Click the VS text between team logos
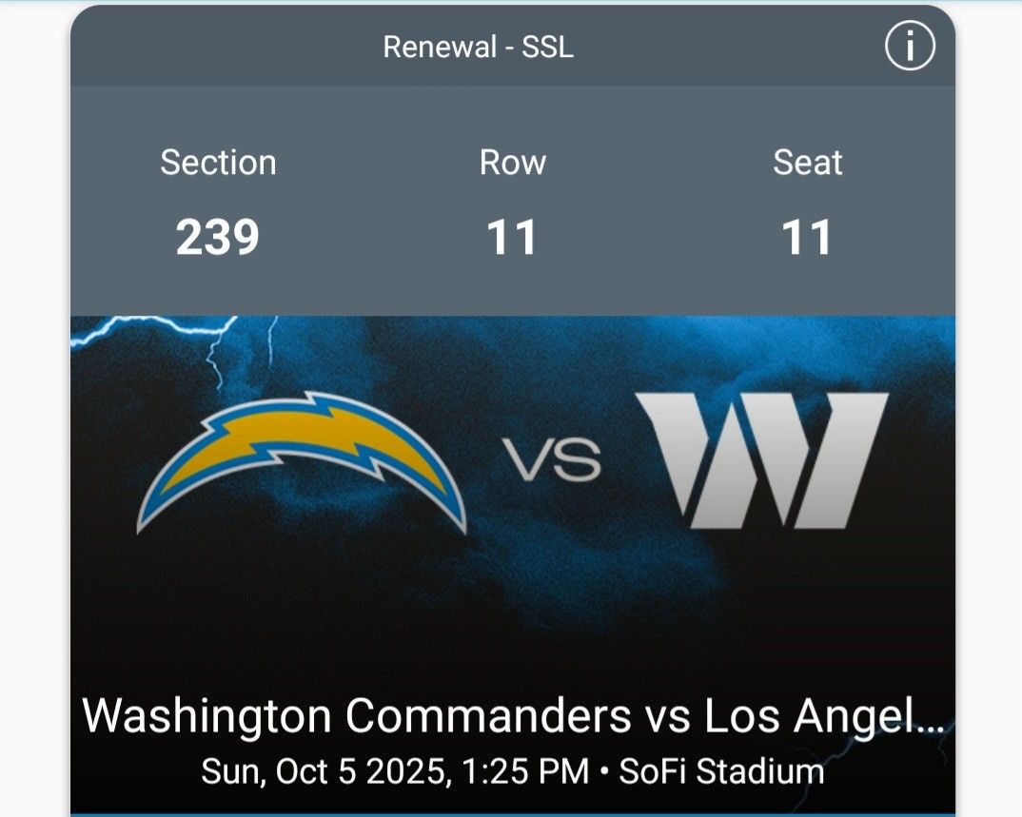 (552, 461)
